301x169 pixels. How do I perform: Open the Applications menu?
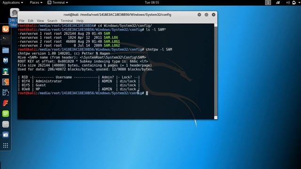(x=13, y=2)
